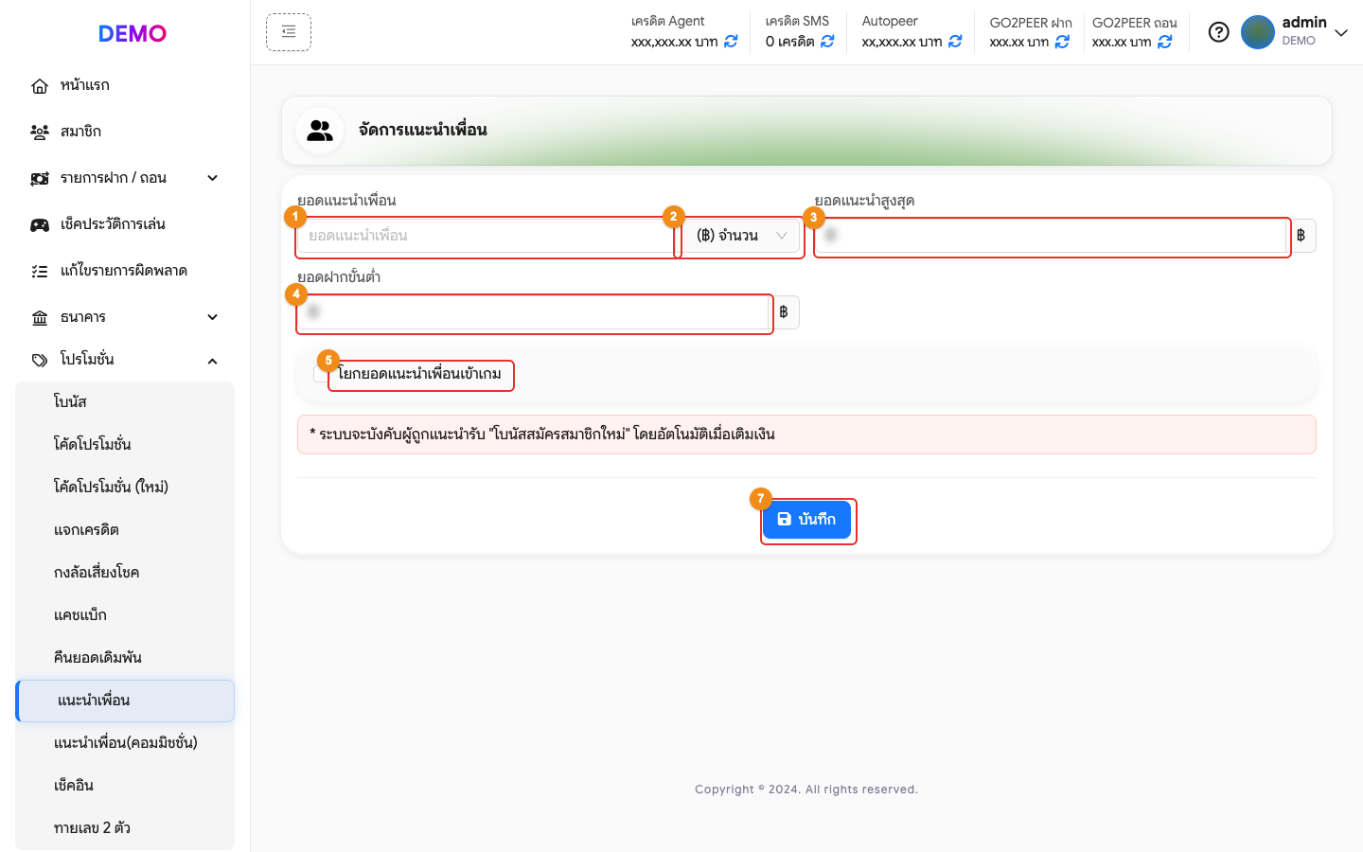Open the คืนยอดเดิมพัน menu item
Viewport: 1363px width, 852px height.
point(125,657)
